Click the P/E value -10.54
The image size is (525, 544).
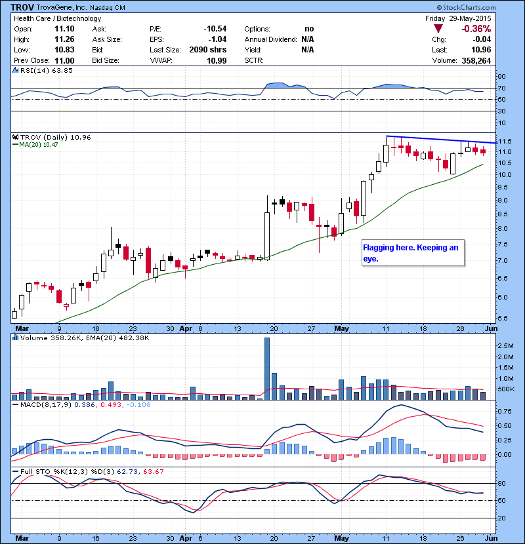pyautogui.click(x=215, y=29)
